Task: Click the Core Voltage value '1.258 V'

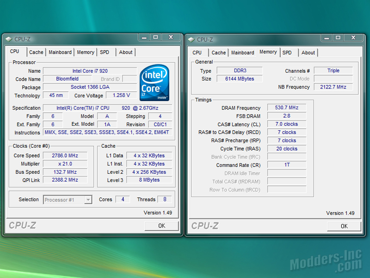Action: (x=121, y=95)
